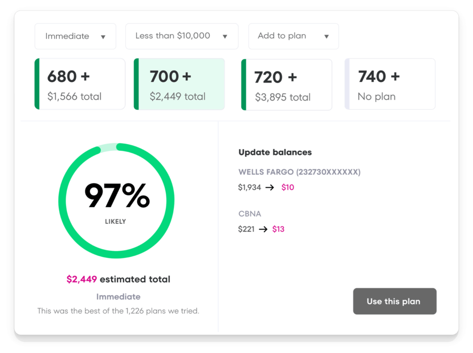Image resolution: width=473 pixels, height=353 pixels.
Task: Select the 680+ plan card
Action: point(79,84)
